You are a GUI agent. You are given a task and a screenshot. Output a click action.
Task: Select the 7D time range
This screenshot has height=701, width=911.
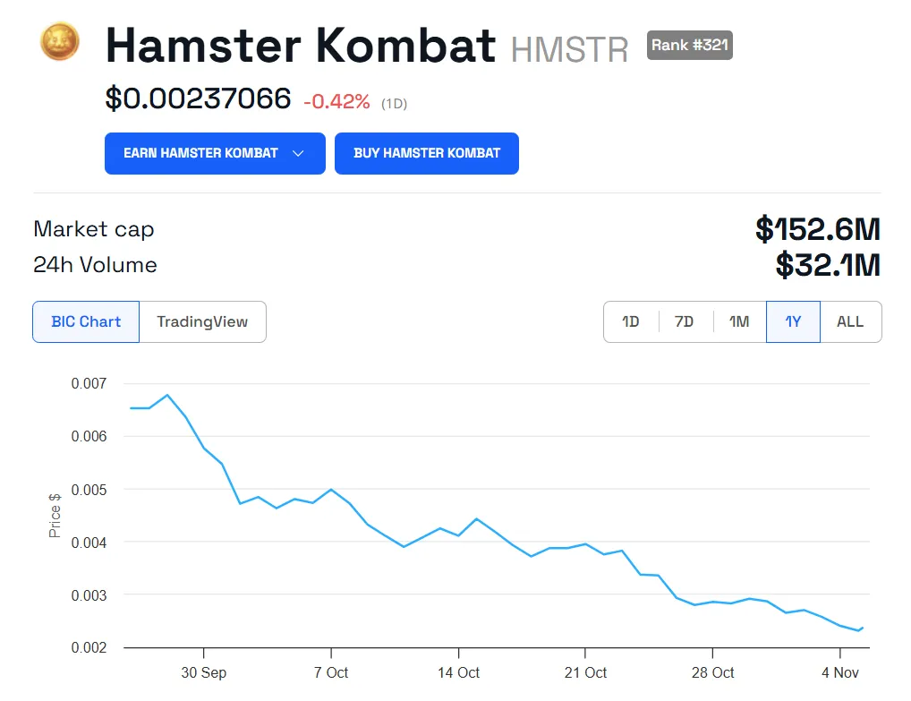[x=685, y=321]
